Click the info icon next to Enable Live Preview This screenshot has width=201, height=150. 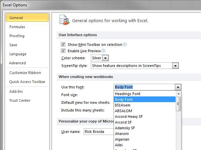coord(103,51)
